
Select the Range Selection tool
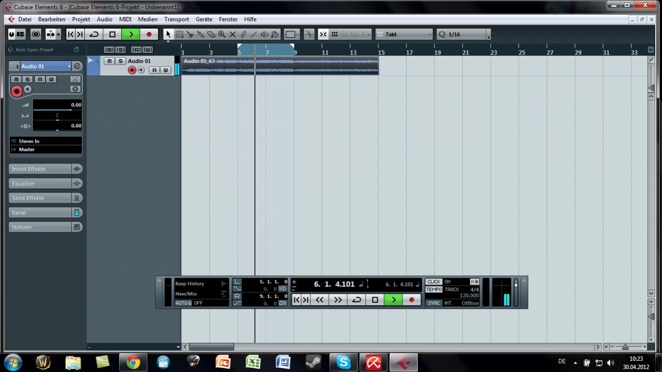point(179,34)
